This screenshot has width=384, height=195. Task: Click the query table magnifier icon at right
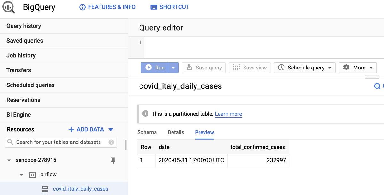(x=378, y=86)
